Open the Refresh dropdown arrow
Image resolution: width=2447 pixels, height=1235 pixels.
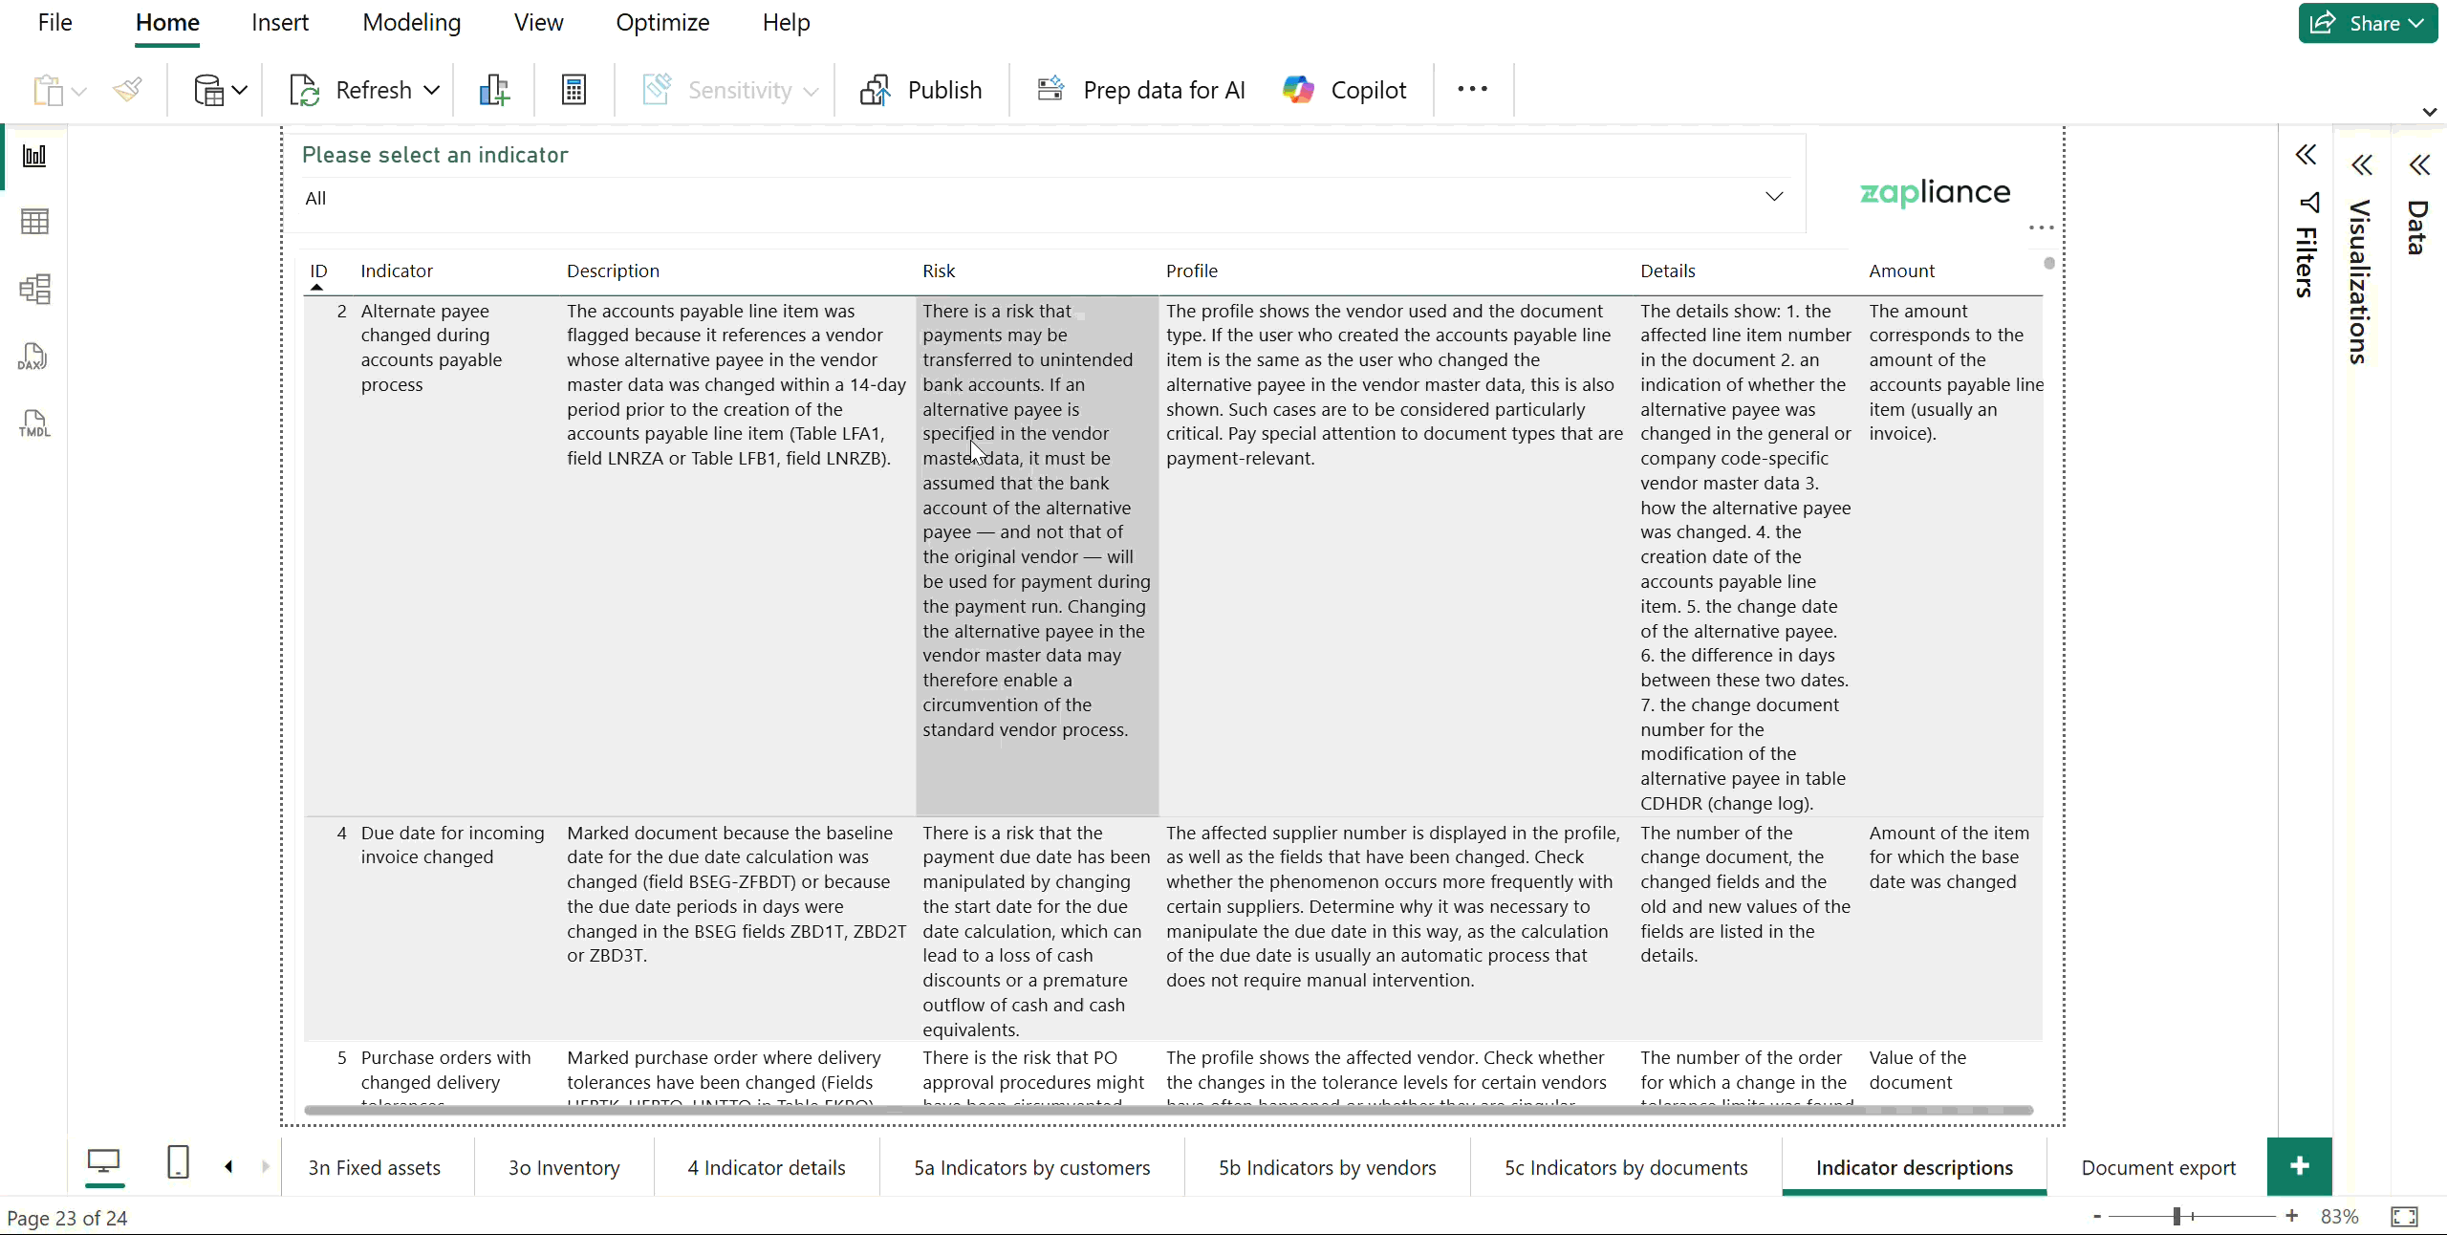point(432,90)
